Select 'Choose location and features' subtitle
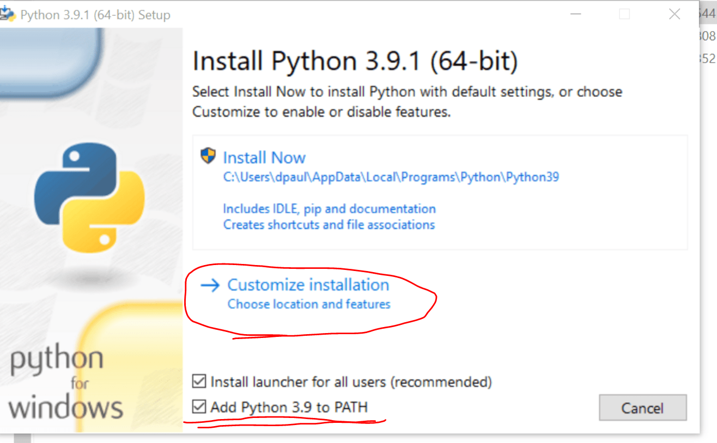This screenshot has height=443, width=717. (309, 304)
